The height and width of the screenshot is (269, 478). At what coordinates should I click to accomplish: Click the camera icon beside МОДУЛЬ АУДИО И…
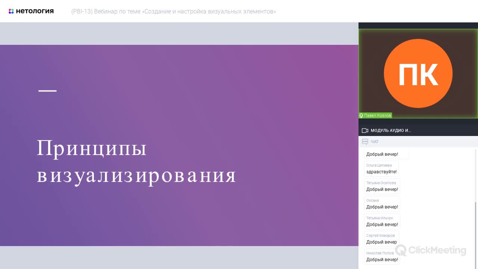point(365,130)
